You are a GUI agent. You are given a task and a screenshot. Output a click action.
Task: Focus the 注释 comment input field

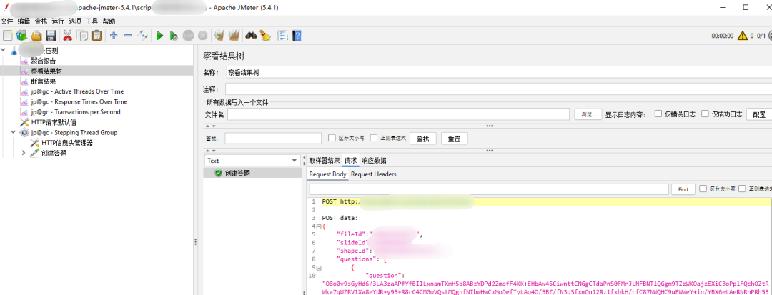[x=498, y=89]
